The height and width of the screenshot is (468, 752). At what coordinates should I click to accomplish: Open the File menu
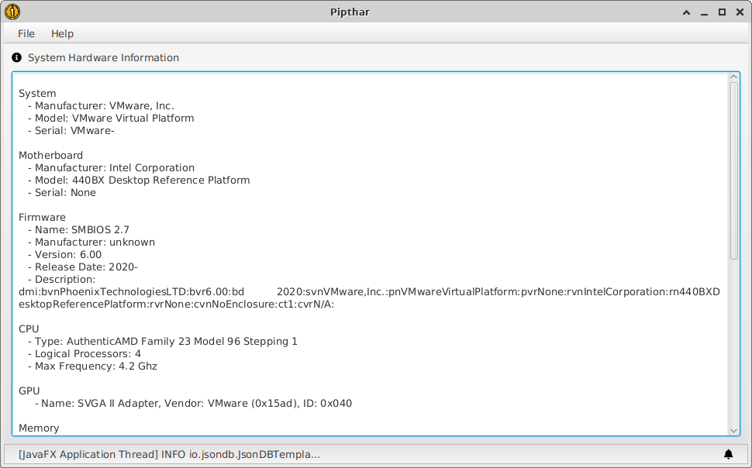26,33
